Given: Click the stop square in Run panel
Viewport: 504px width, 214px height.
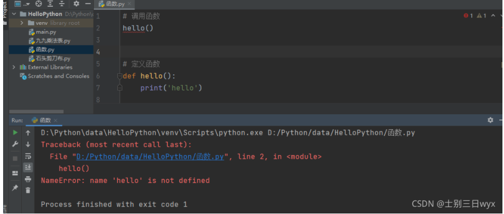Looking at the screenshot, I should 15,158.
